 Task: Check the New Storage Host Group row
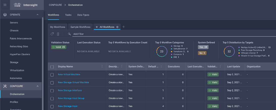coord(52,99)
